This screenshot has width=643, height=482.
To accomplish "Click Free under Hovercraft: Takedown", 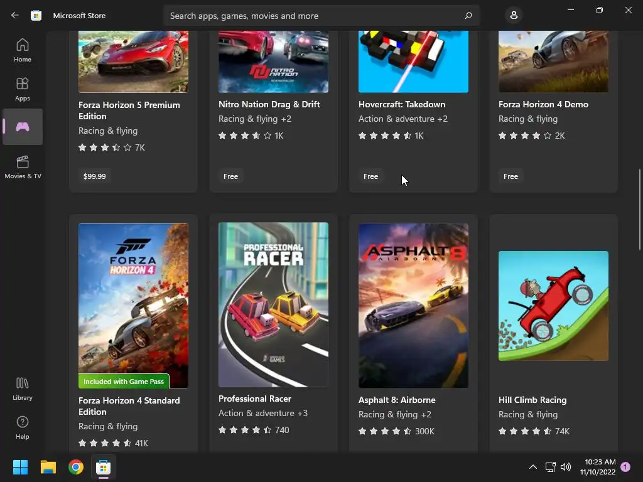I will tap(370, 176).
